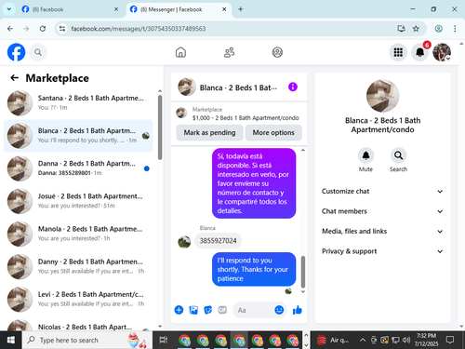Image resolution: width=465 pixels, height=349 pixels.
Task: Click Mark as pending button
Action: pyautogui.click(x=209, y=133)
